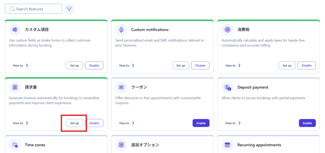The width and height of the screenshot is (325, 153).
Task: Disable the Custom notifications feature
Action: click(x=200, y=66)
